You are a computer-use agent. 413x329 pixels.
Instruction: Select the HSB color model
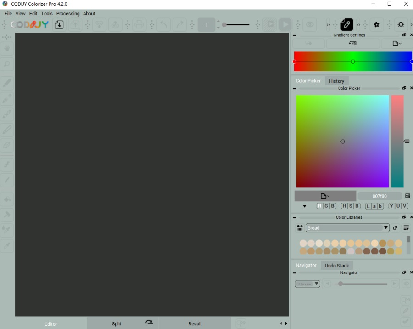(x=351, y=206)
